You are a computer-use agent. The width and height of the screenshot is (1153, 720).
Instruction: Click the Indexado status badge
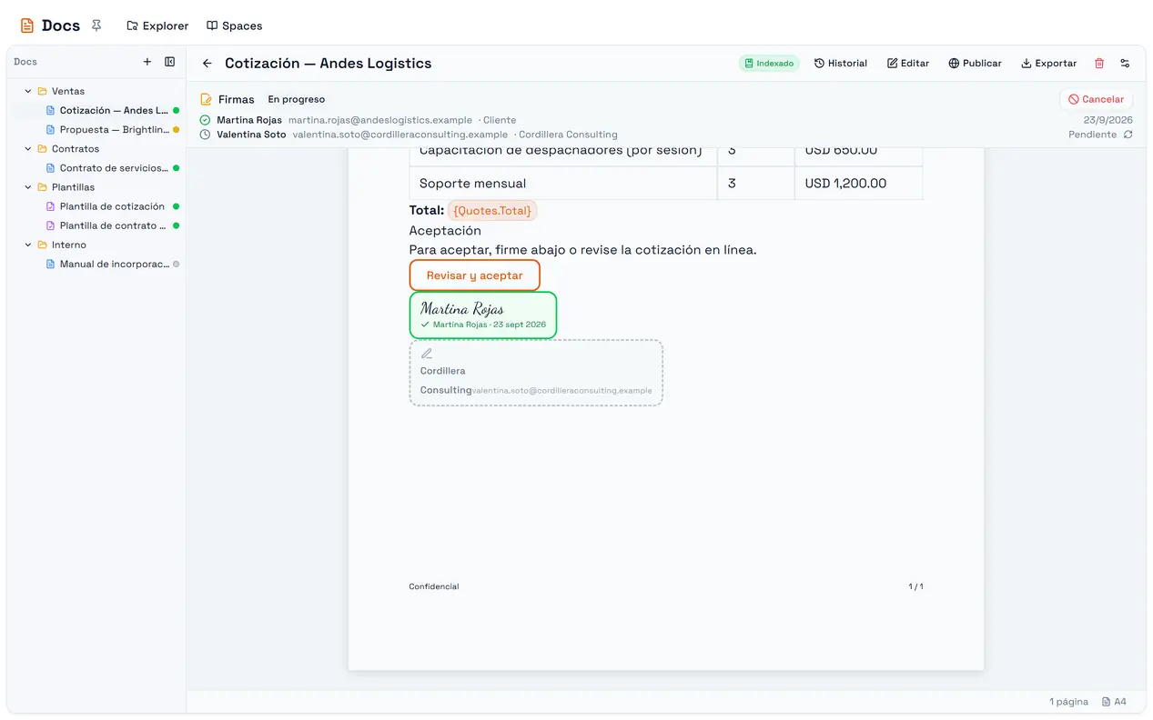[769, 64]
